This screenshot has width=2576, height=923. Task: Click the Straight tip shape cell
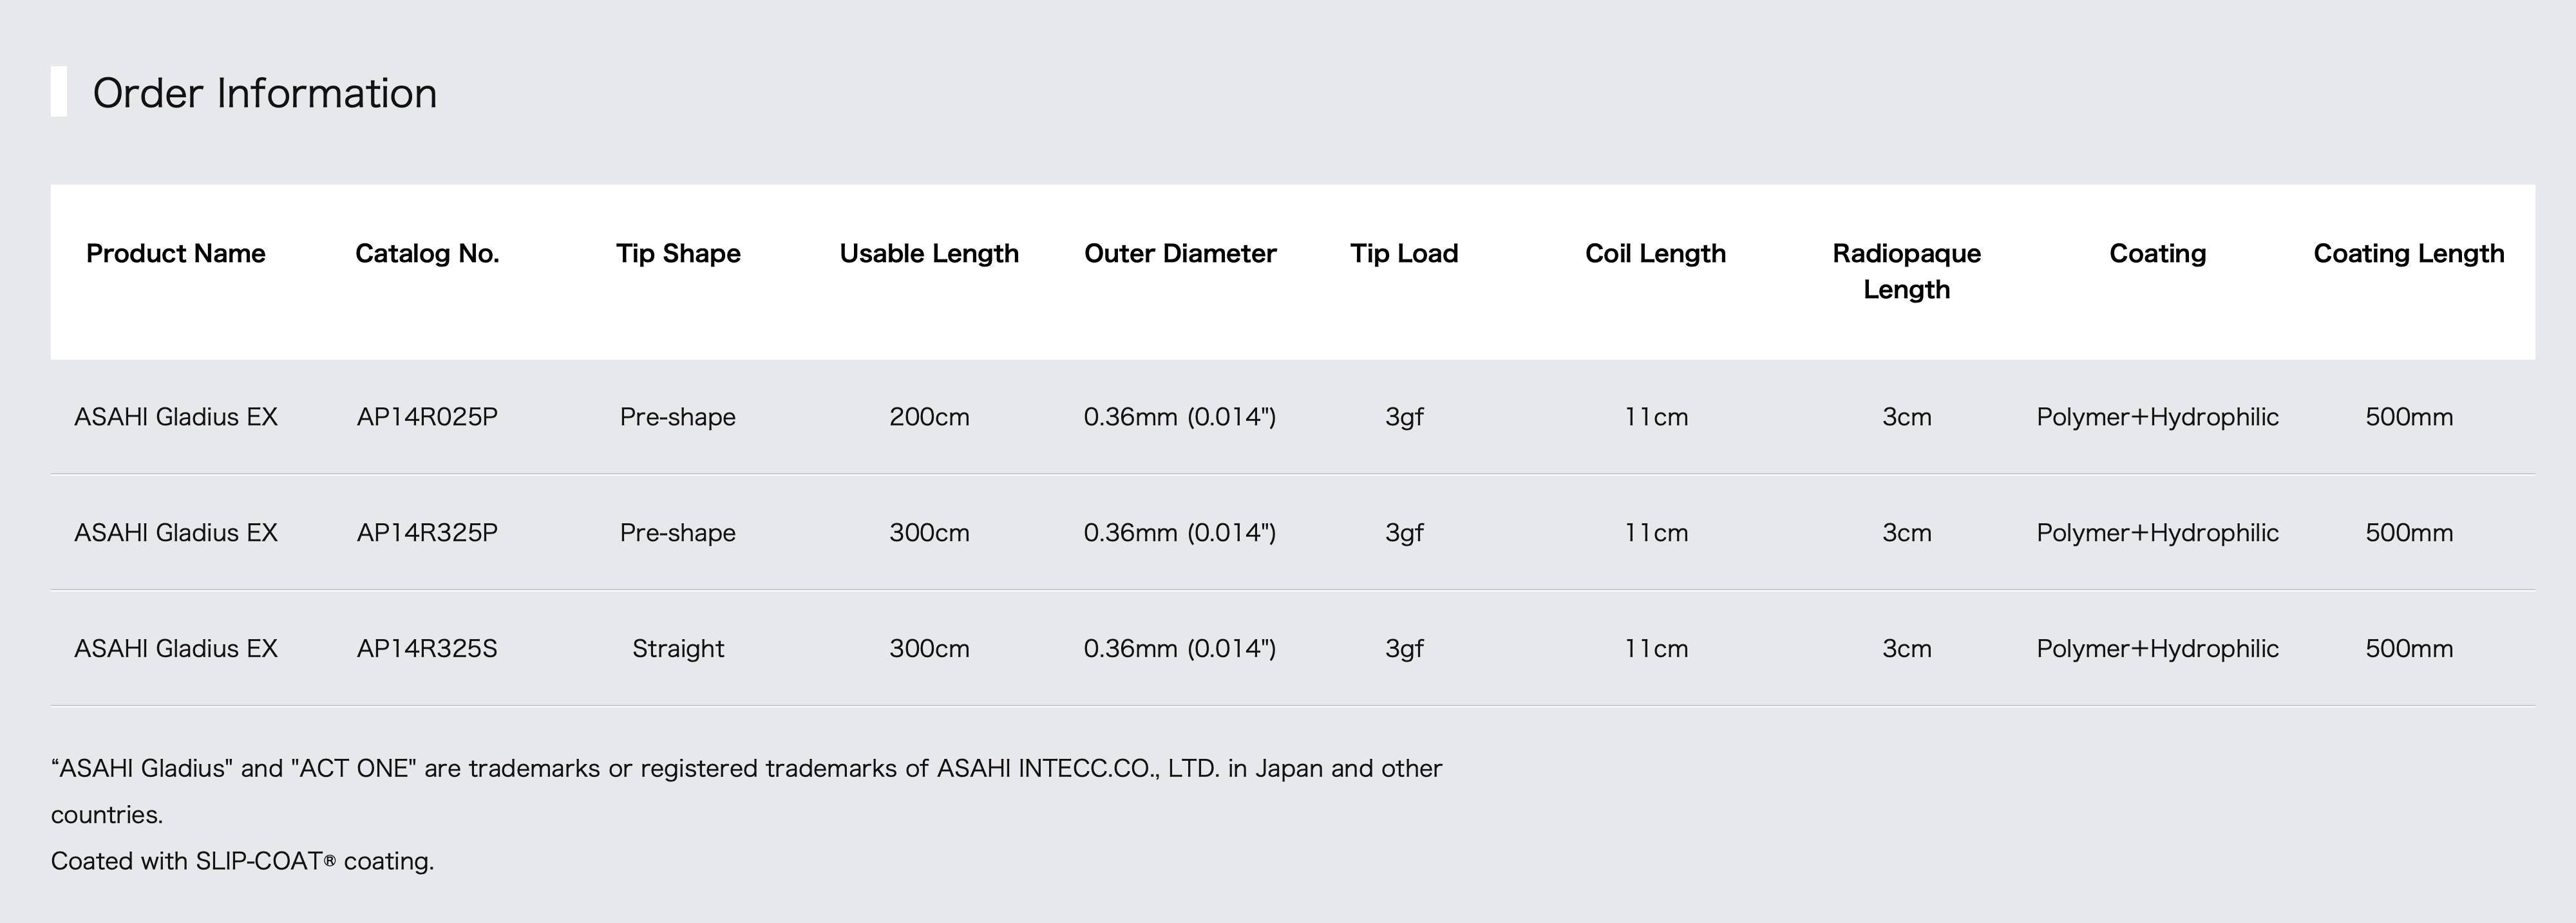678,649
